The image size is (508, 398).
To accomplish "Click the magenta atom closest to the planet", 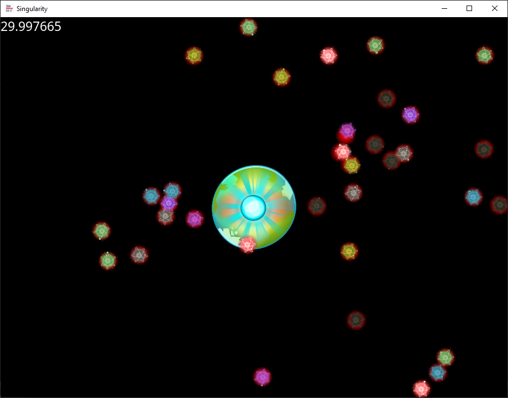I will (x=195, y=219).
